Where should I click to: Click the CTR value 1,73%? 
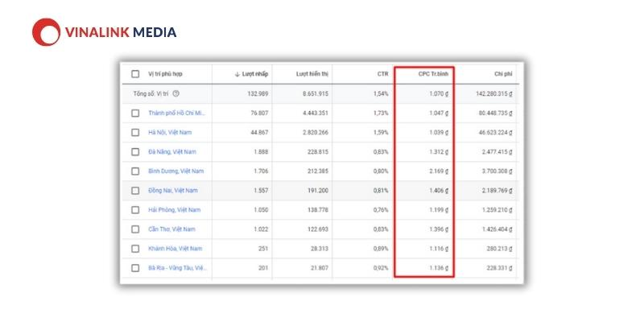381,113
